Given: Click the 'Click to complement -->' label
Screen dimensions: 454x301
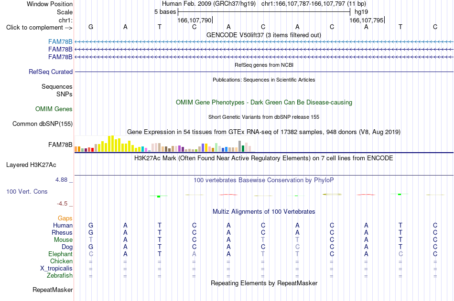Looking at the screenshot, I should coord(39,28).
